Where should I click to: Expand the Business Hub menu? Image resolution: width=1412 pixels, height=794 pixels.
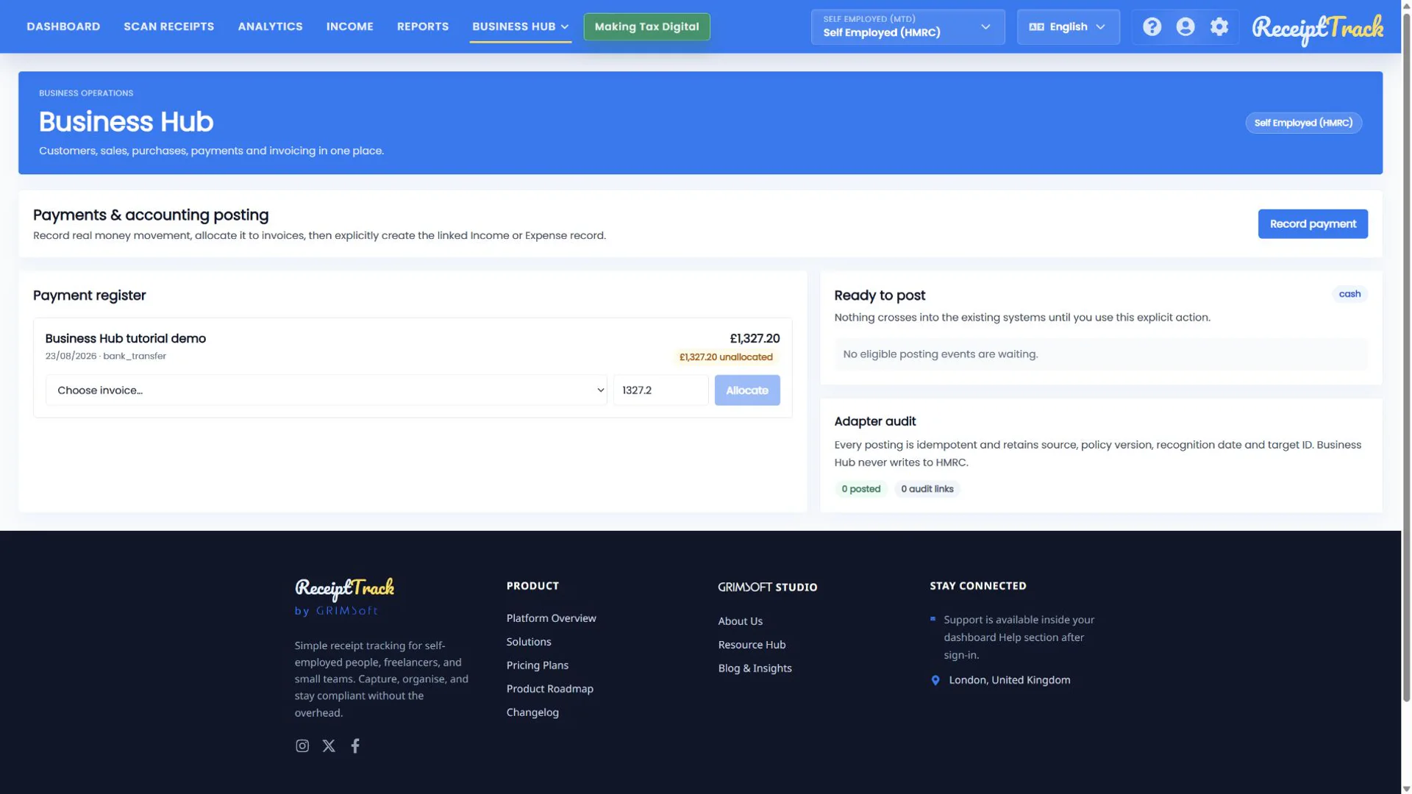[x=521, y=26]
